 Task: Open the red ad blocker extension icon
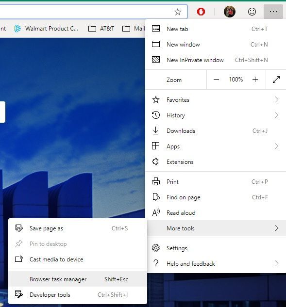click(201, 12)
